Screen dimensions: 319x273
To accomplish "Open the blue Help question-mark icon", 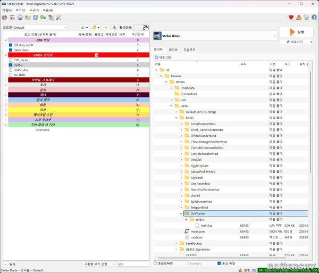I will [x=314, y=18].
